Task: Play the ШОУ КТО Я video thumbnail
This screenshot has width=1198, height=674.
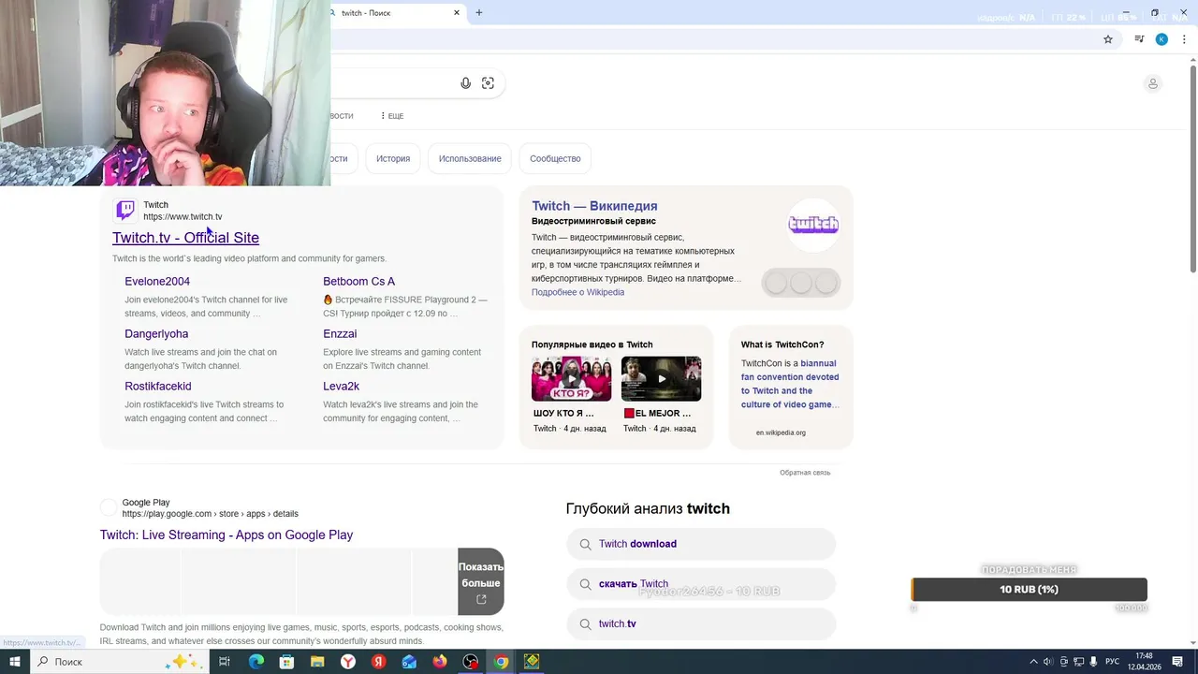Action: click(571, 379)
